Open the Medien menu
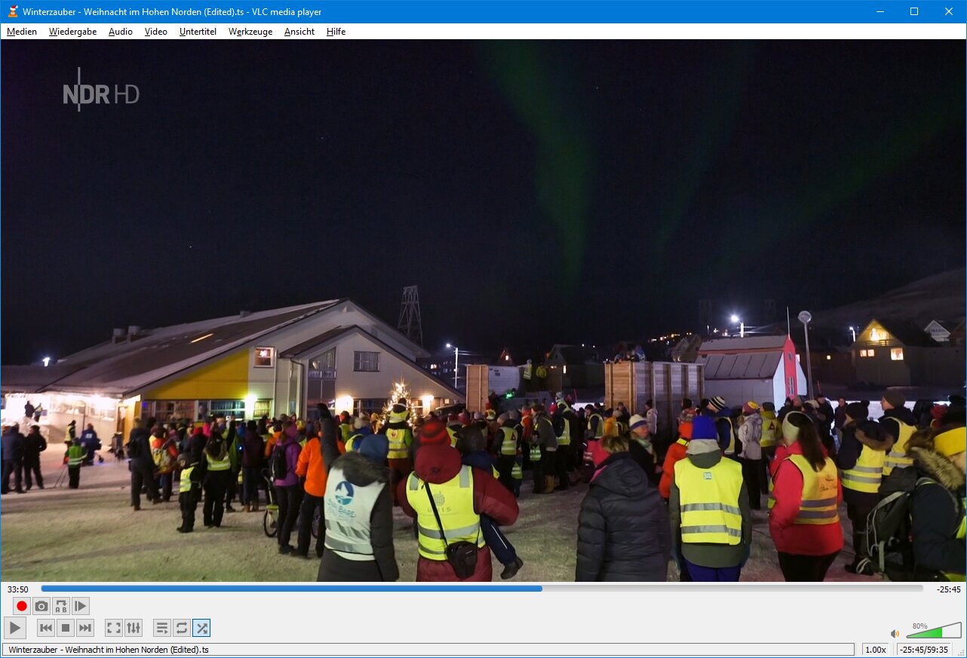 pyautogui.click(x=22, y=32)
